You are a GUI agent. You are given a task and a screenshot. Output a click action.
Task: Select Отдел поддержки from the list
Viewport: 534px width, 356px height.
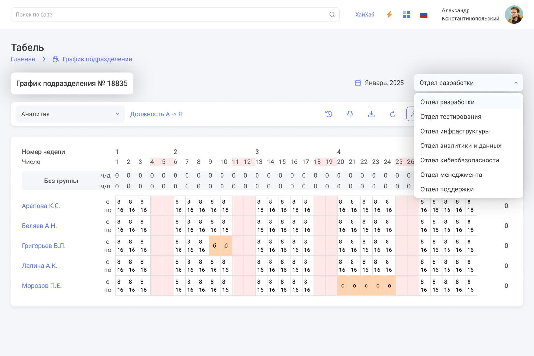[447, 189]
